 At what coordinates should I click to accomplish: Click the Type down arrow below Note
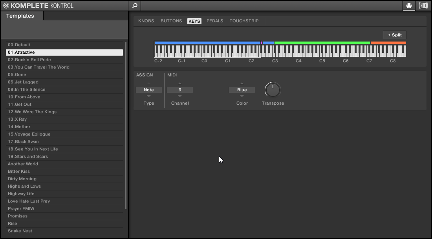click(149, 96)
